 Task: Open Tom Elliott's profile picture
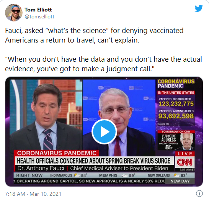click(x=14, y=13)
